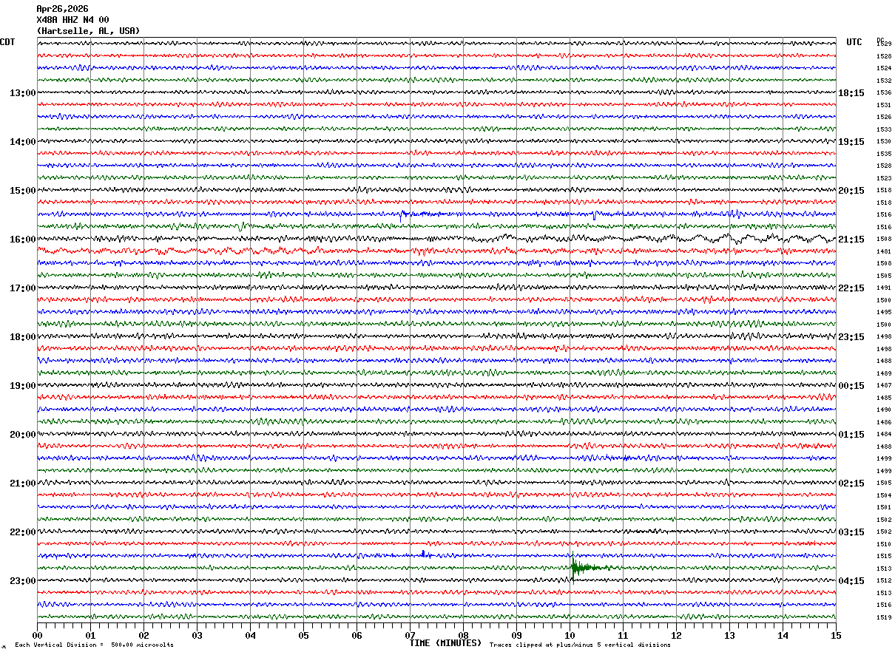Click minute tick 07 on bottom axis
This screenshot has width=895, height=655.
coord(410,636)
